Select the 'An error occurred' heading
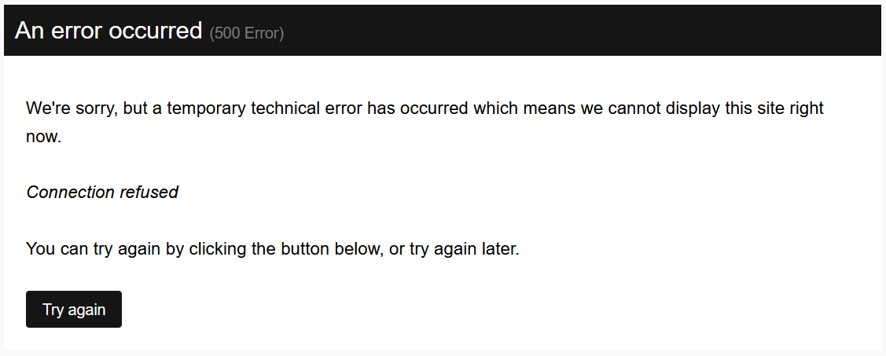 [x=108, y=31]
